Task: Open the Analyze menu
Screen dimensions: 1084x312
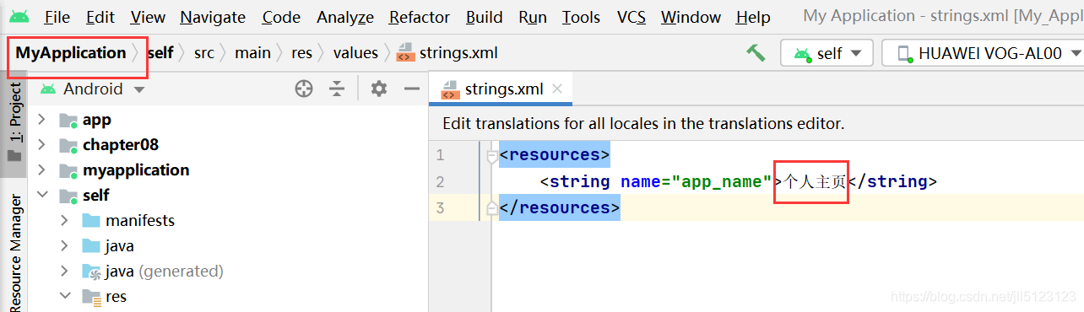Action: point(345,17)
